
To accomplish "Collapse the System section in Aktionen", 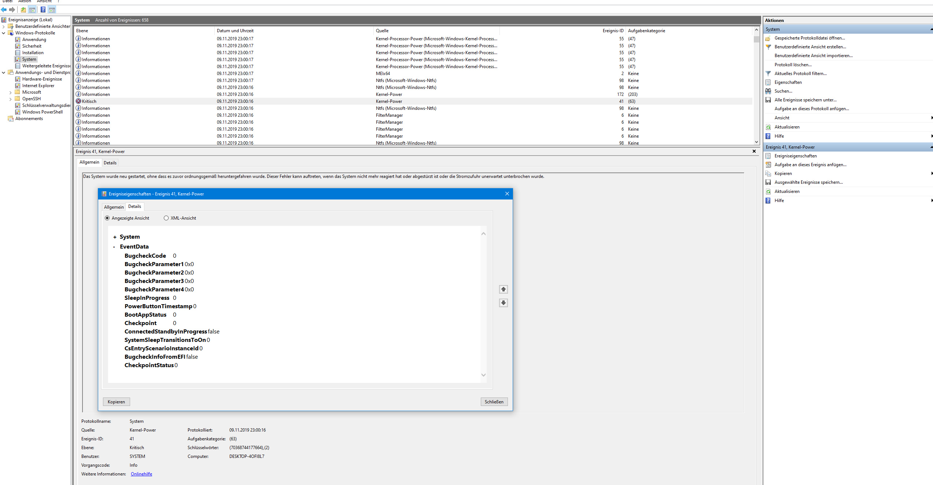I will point(931,29).
